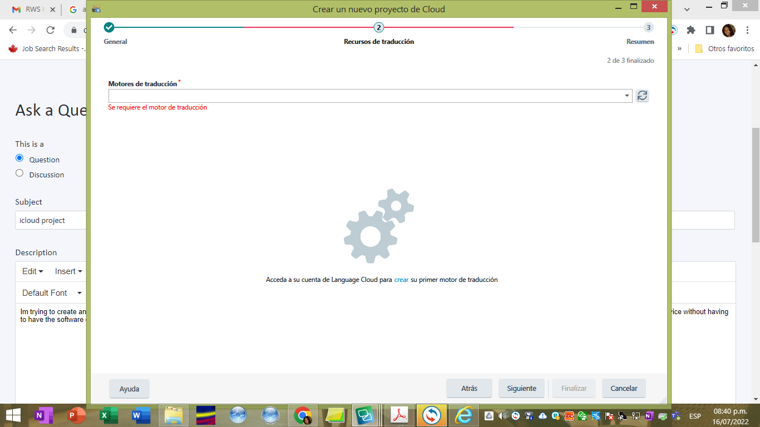Select the Discussion radio button
The width and height of the screenshot is (760, 427).
coord(19,174)
